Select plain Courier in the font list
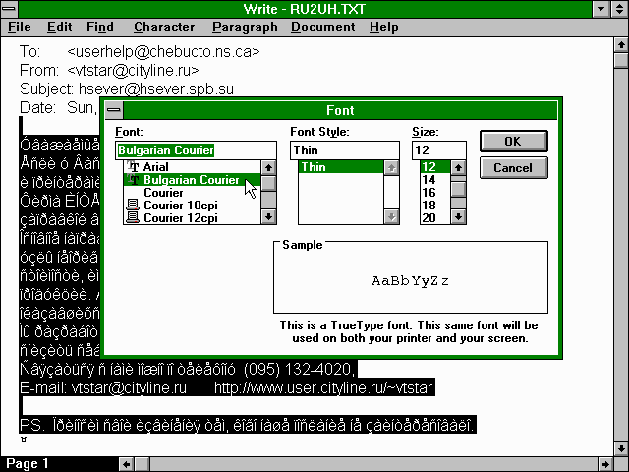The image size is (629, 472). [163, 193]
